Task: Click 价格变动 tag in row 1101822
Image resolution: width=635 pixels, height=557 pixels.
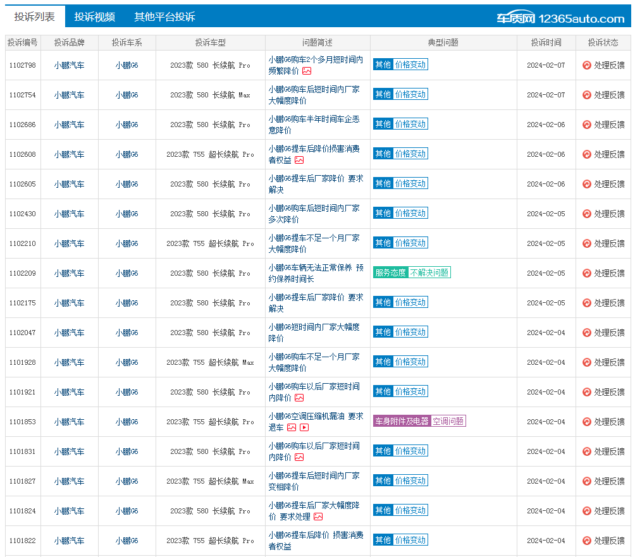Action: click(x=410, y=540)
